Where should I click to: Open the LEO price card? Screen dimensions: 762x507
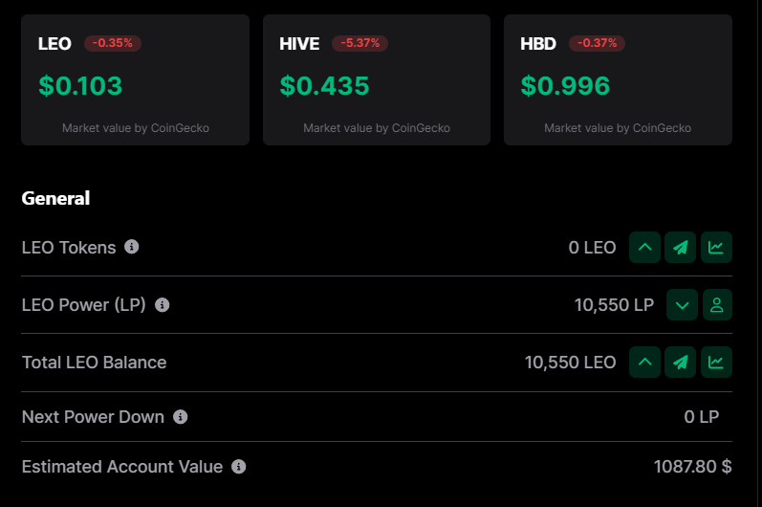click(135, 79)
